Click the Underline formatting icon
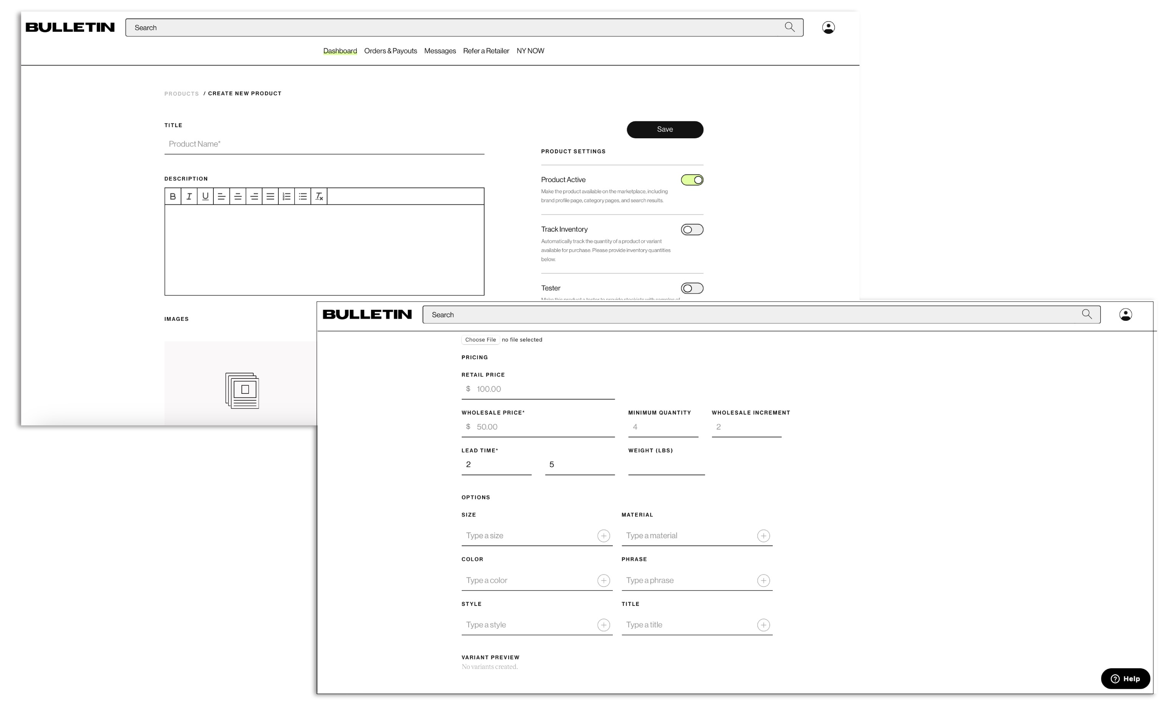Viewport: 1171px width, 710px height. point(205,196)
